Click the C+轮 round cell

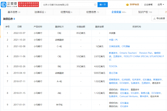[x=59, y=46]
